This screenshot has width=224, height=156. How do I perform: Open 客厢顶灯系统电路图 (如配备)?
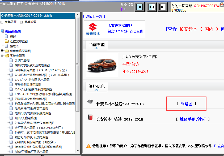[x=35, y=142]
